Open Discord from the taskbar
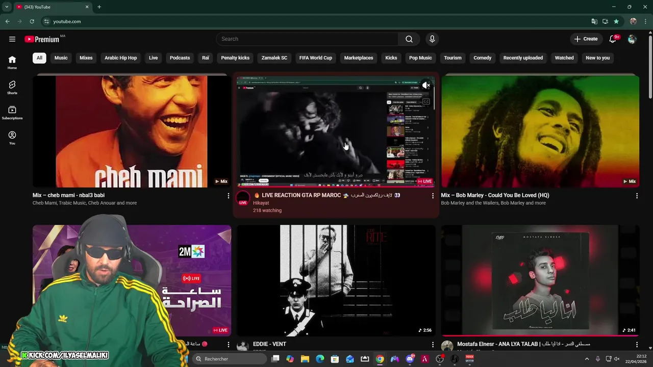This screenshot has height=367, width=653. click(410, 359)
